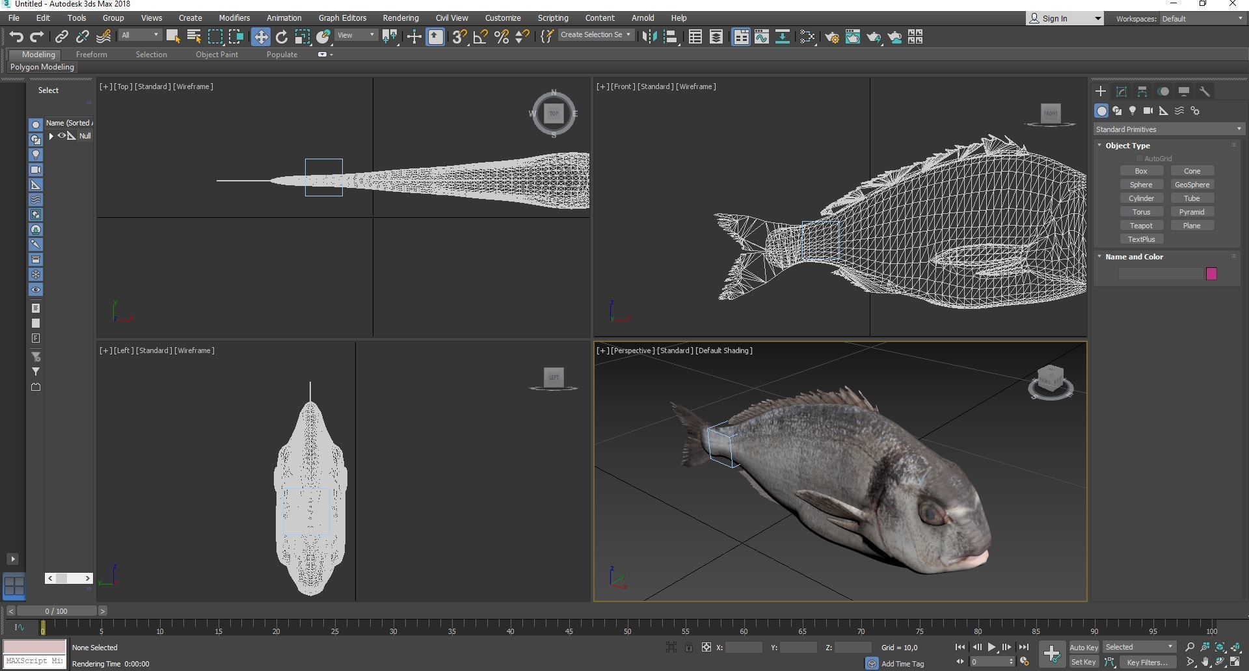
Task: Toggle the Scene Explorer icon
Action: pos(695,36)
